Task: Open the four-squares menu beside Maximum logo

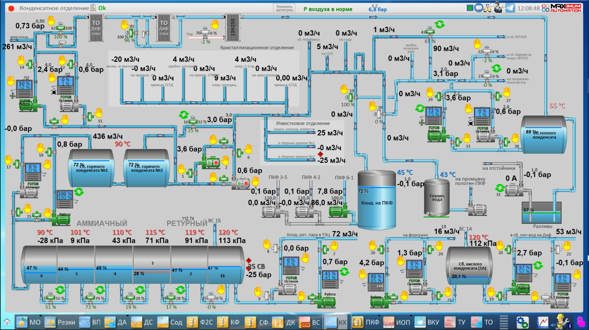Action: pyautogui.click(x=545, y=8)
